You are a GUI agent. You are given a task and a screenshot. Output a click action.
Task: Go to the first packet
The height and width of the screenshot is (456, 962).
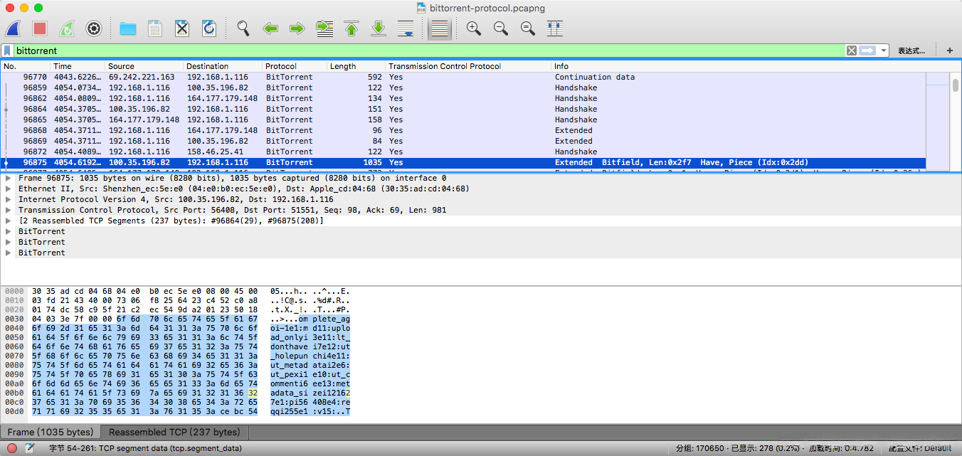tap(351, 28)
